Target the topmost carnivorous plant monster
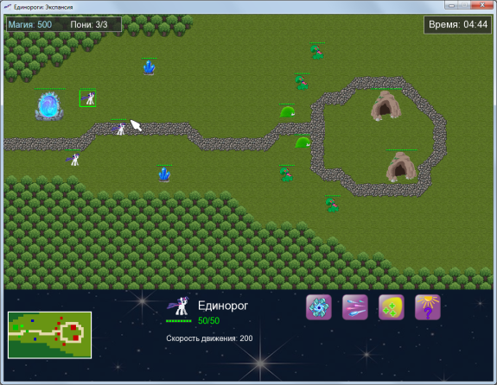 [317, 53]
